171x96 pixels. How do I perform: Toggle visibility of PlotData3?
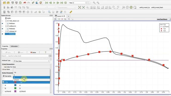[2, 34]
